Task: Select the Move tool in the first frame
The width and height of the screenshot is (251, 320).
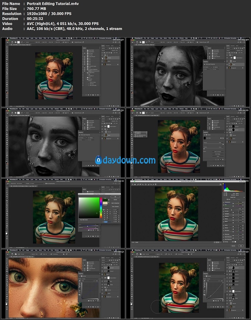Action: point(7,47)
